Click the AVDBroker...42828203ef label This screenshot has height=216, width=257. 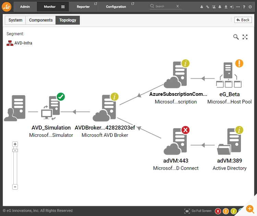coord(105,128)
